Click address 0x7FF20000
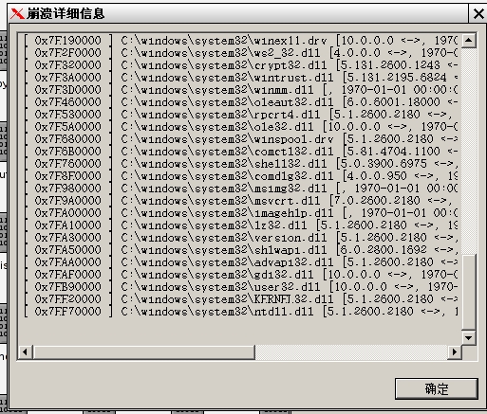The height and width of the screenshot is (414, 487). 67,299
